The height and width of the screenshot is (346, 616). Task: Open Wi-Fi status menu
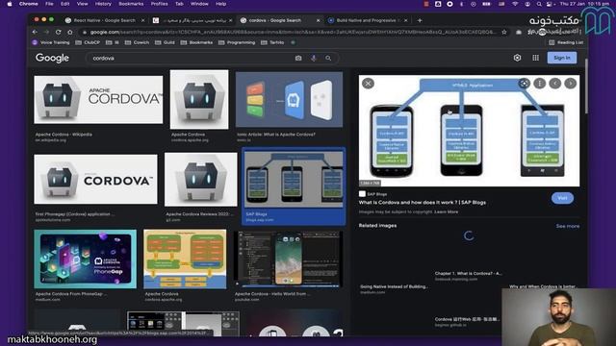click(515, 4)
